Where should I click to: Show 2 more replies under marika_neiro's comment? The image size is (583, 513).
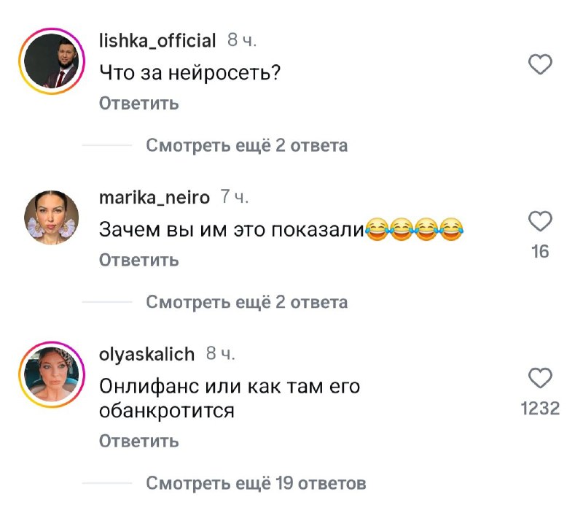[246, 302]
